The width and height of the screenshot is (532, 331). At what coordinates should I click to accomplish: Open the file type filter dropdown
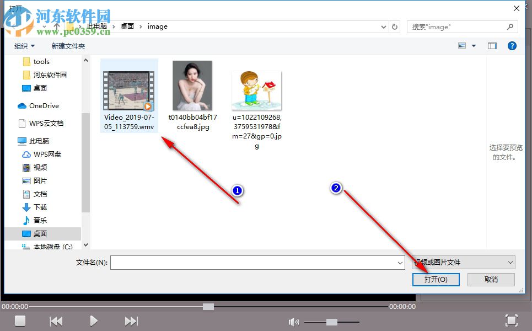point(464,263)
